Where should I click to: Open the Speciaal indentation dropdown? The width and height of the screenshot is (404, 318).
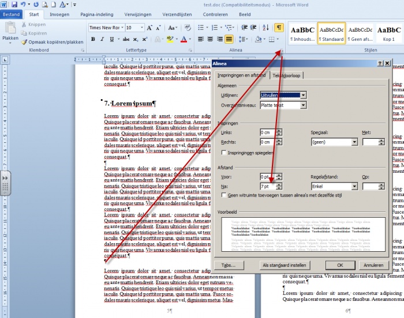pos(354,142)
